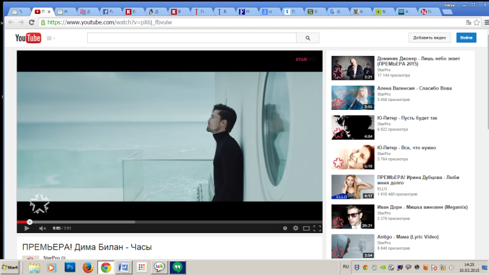Click the browser back arrow

tap(11, 22)
